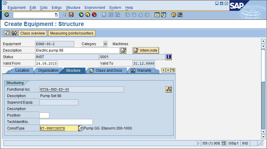This screenshot has width=267, height=149.
Task: Click the structure hierarchy icon
Action: pos(169,89)
